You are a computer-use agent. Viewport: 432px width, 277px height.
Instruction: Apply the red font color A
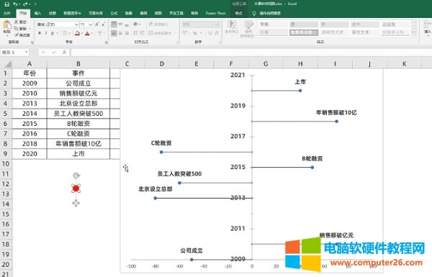(87, 33)
